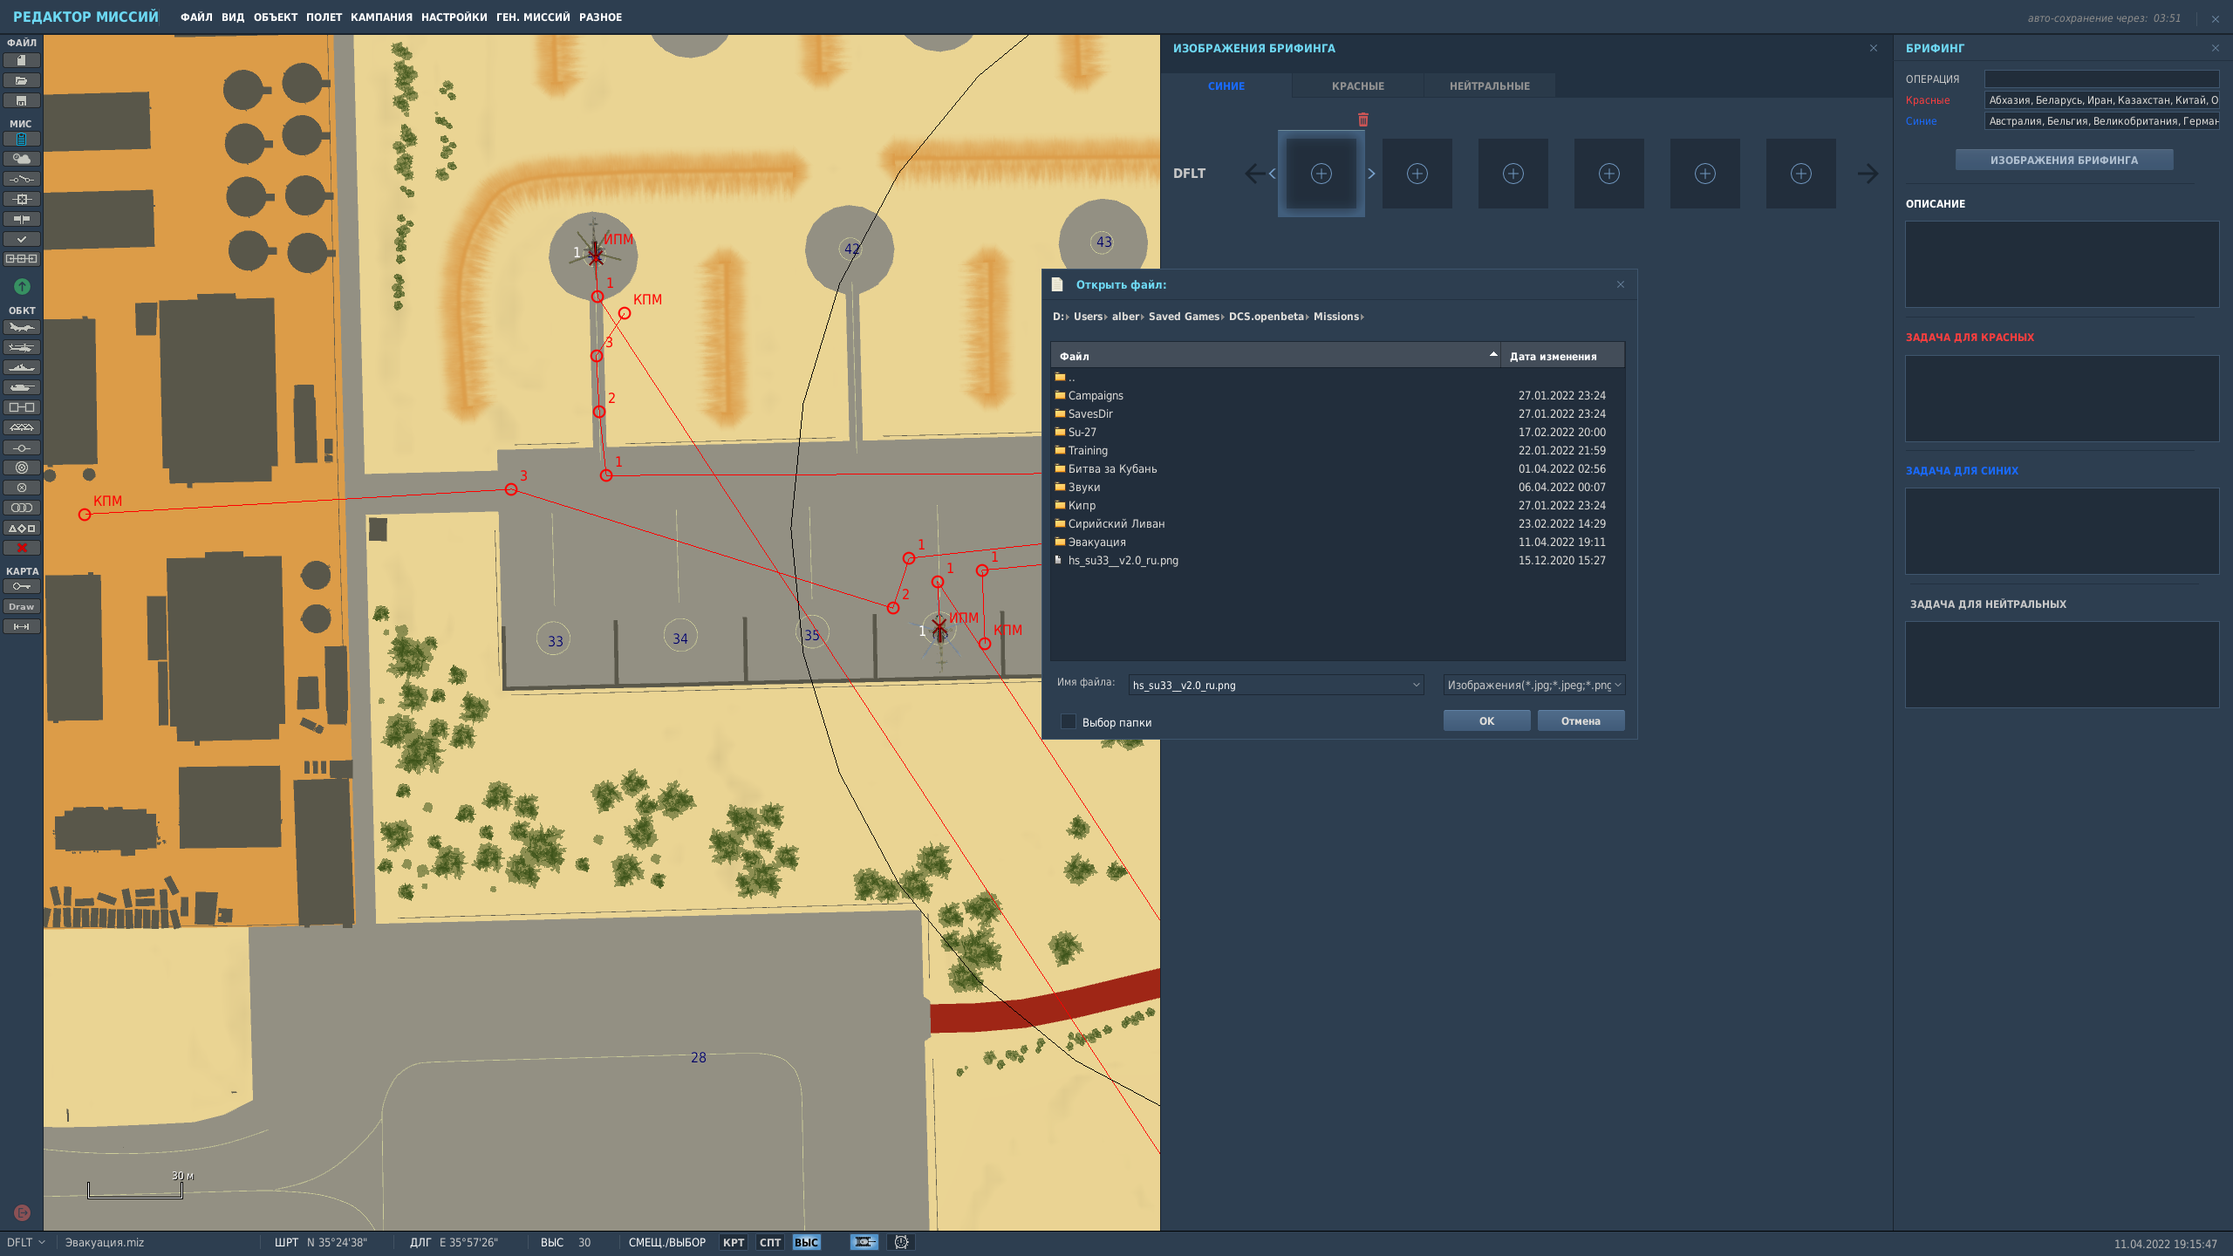Select the triangle-diamond-square shapes tool

[x=22, y=528]
